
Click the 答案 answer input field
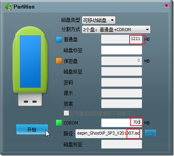tap(121, 104)
